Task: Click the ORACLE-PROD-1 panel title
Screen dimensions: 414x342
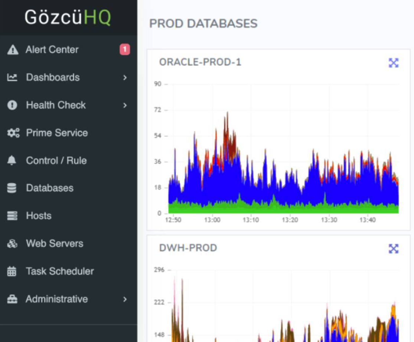Action: point(200,62)
